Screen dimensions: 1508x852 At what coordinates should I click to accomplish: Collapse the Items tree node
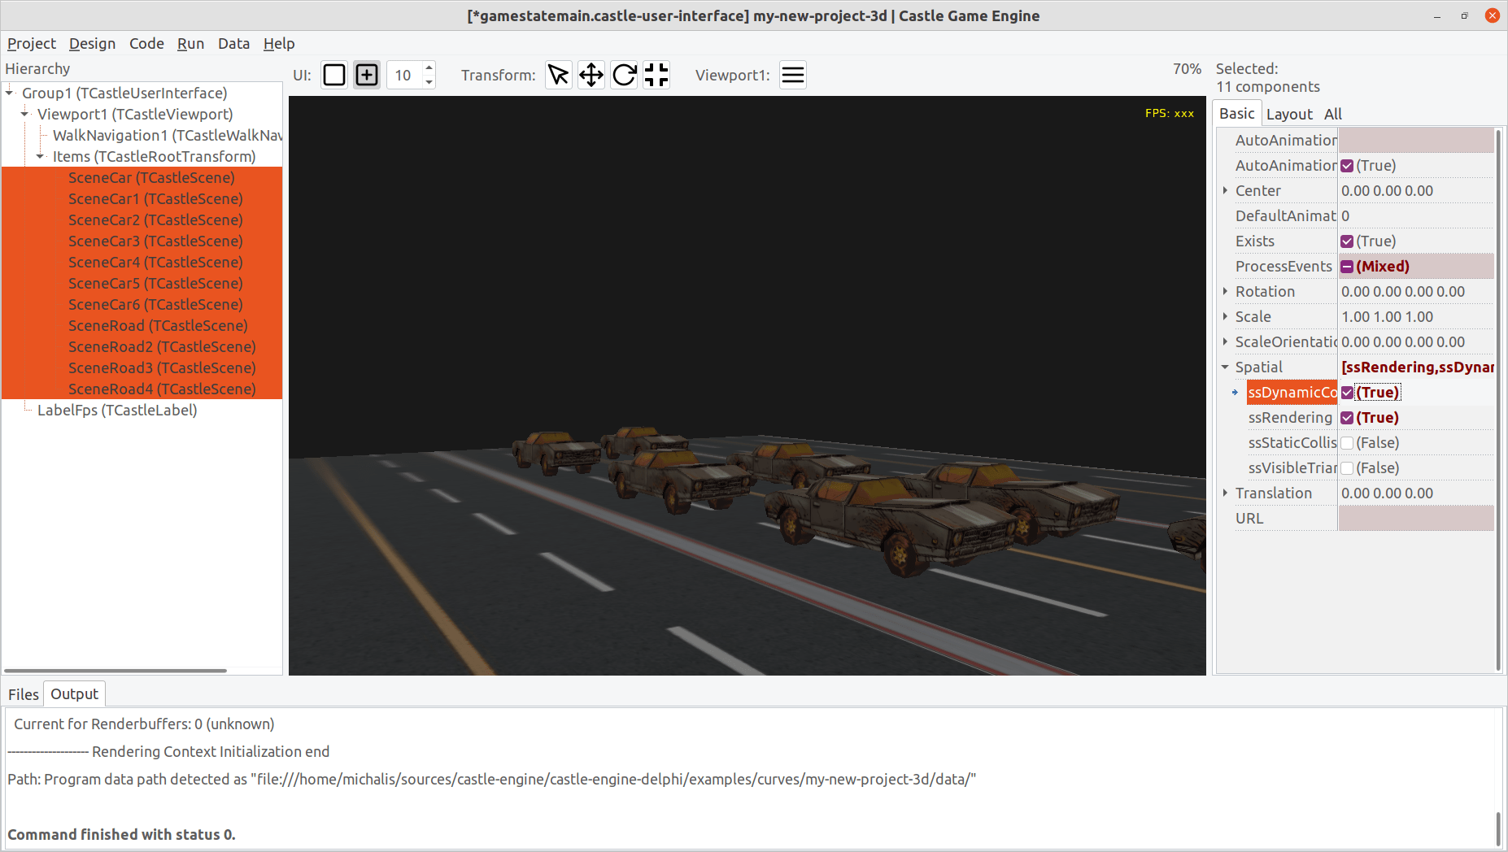(39, 156)
